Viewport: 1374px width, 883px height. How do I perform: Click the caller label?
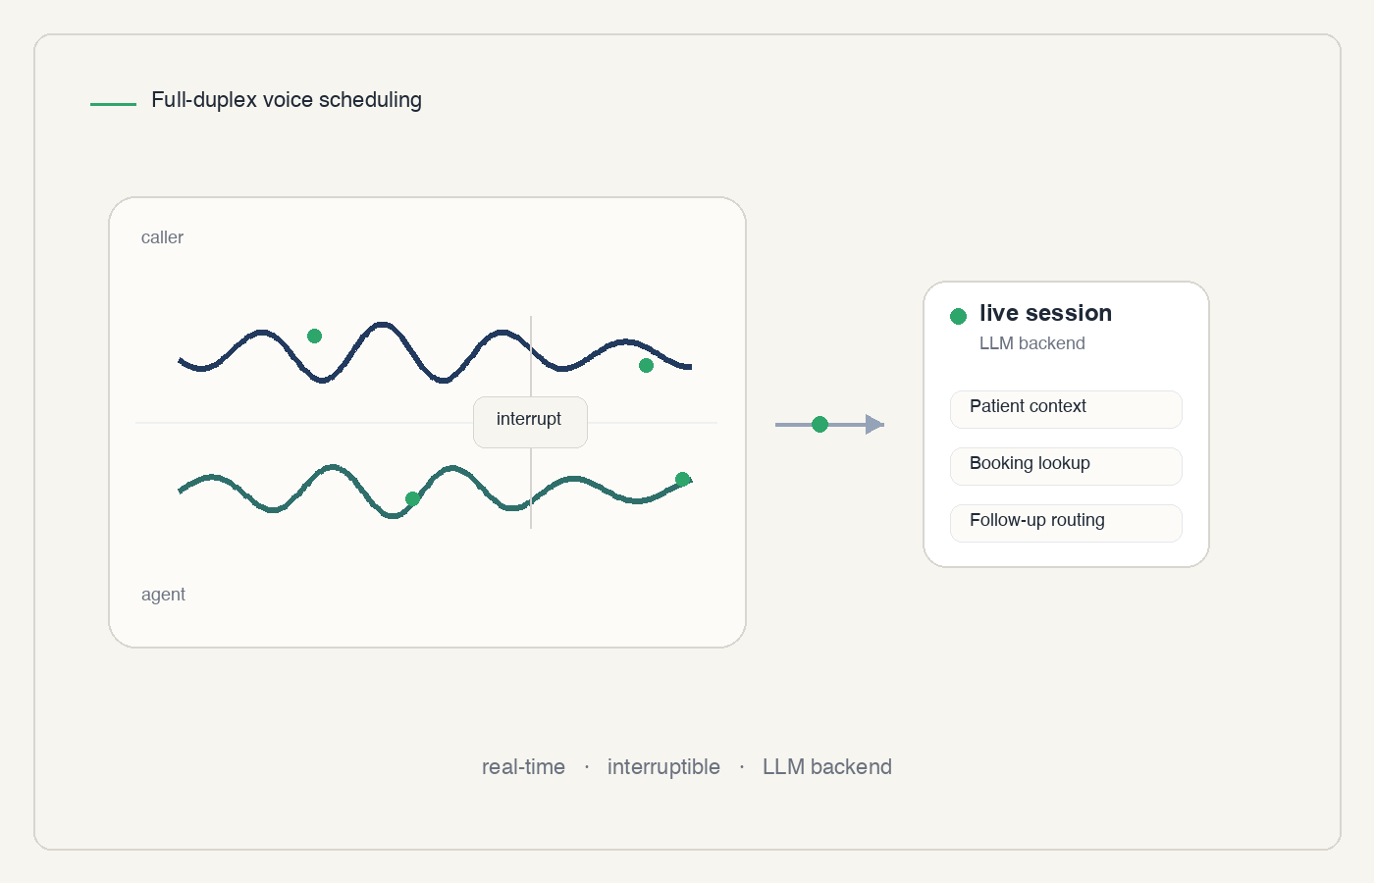click(x=162, y=237)
